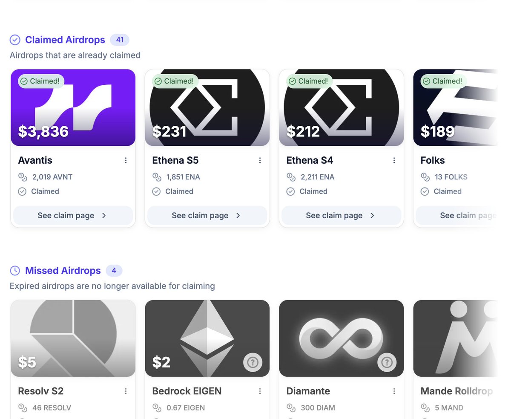This screenshot has width=511, height=419.
Task: Click the coins icon beside 2,211 ENA
Action: tap(290, 177)
